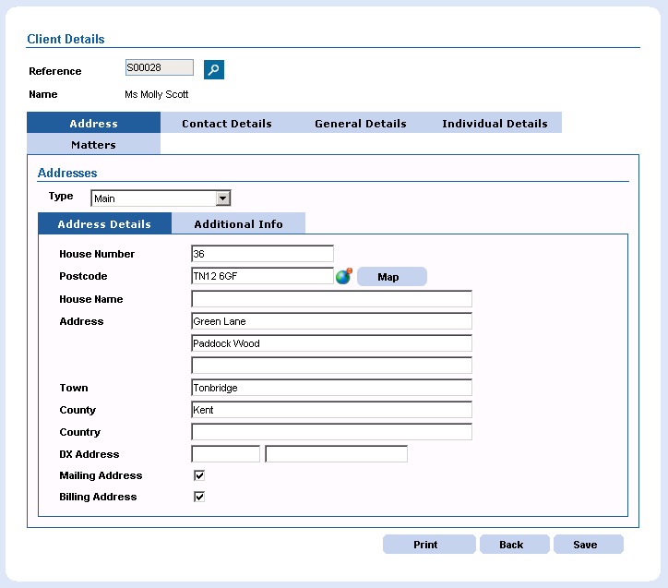The height and width of the screenshot is (588, 668).
Task: Click the Town field containing Tonbridge
Action: [x=331, y=388]
